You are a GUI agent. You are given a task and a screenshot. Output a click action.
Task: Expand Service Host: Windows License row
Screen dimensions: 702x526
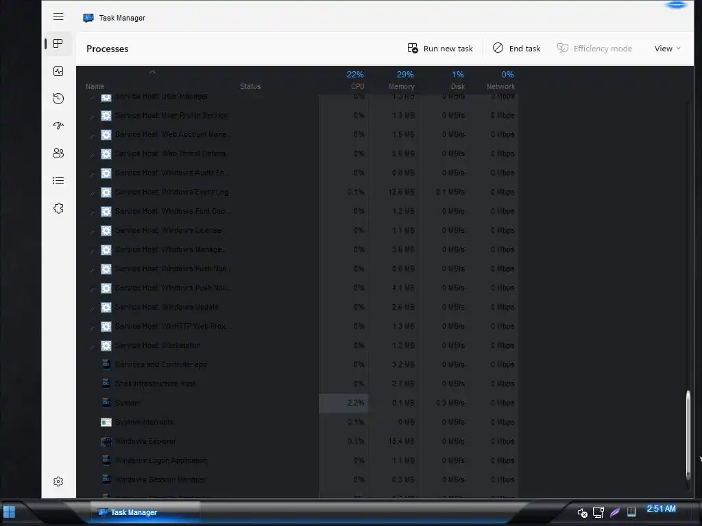(x=92, y=231)
